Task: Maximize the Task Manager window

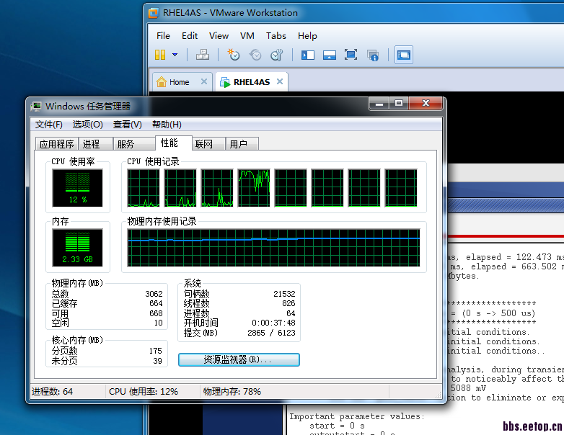Action: (x=399, y=104)
